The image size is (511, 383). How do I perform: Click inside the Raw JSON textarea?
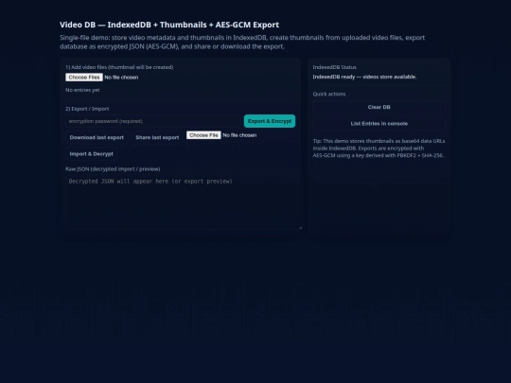[x=184, y=202]
